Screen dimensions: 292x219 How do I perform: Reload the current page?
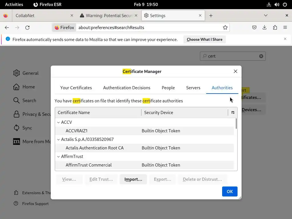[27, 28]
